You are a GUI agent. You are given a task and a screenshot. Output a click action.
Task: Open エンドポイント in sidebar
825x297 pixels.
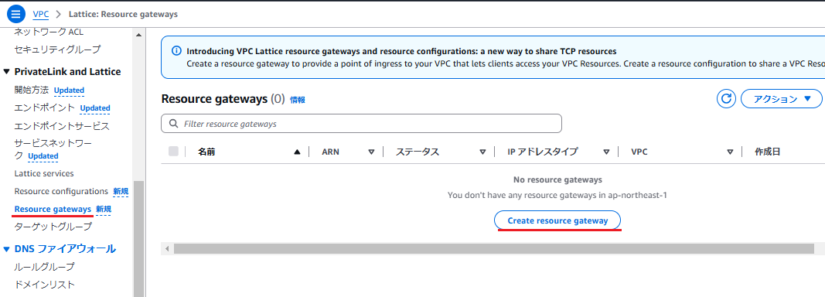point(45,108)
